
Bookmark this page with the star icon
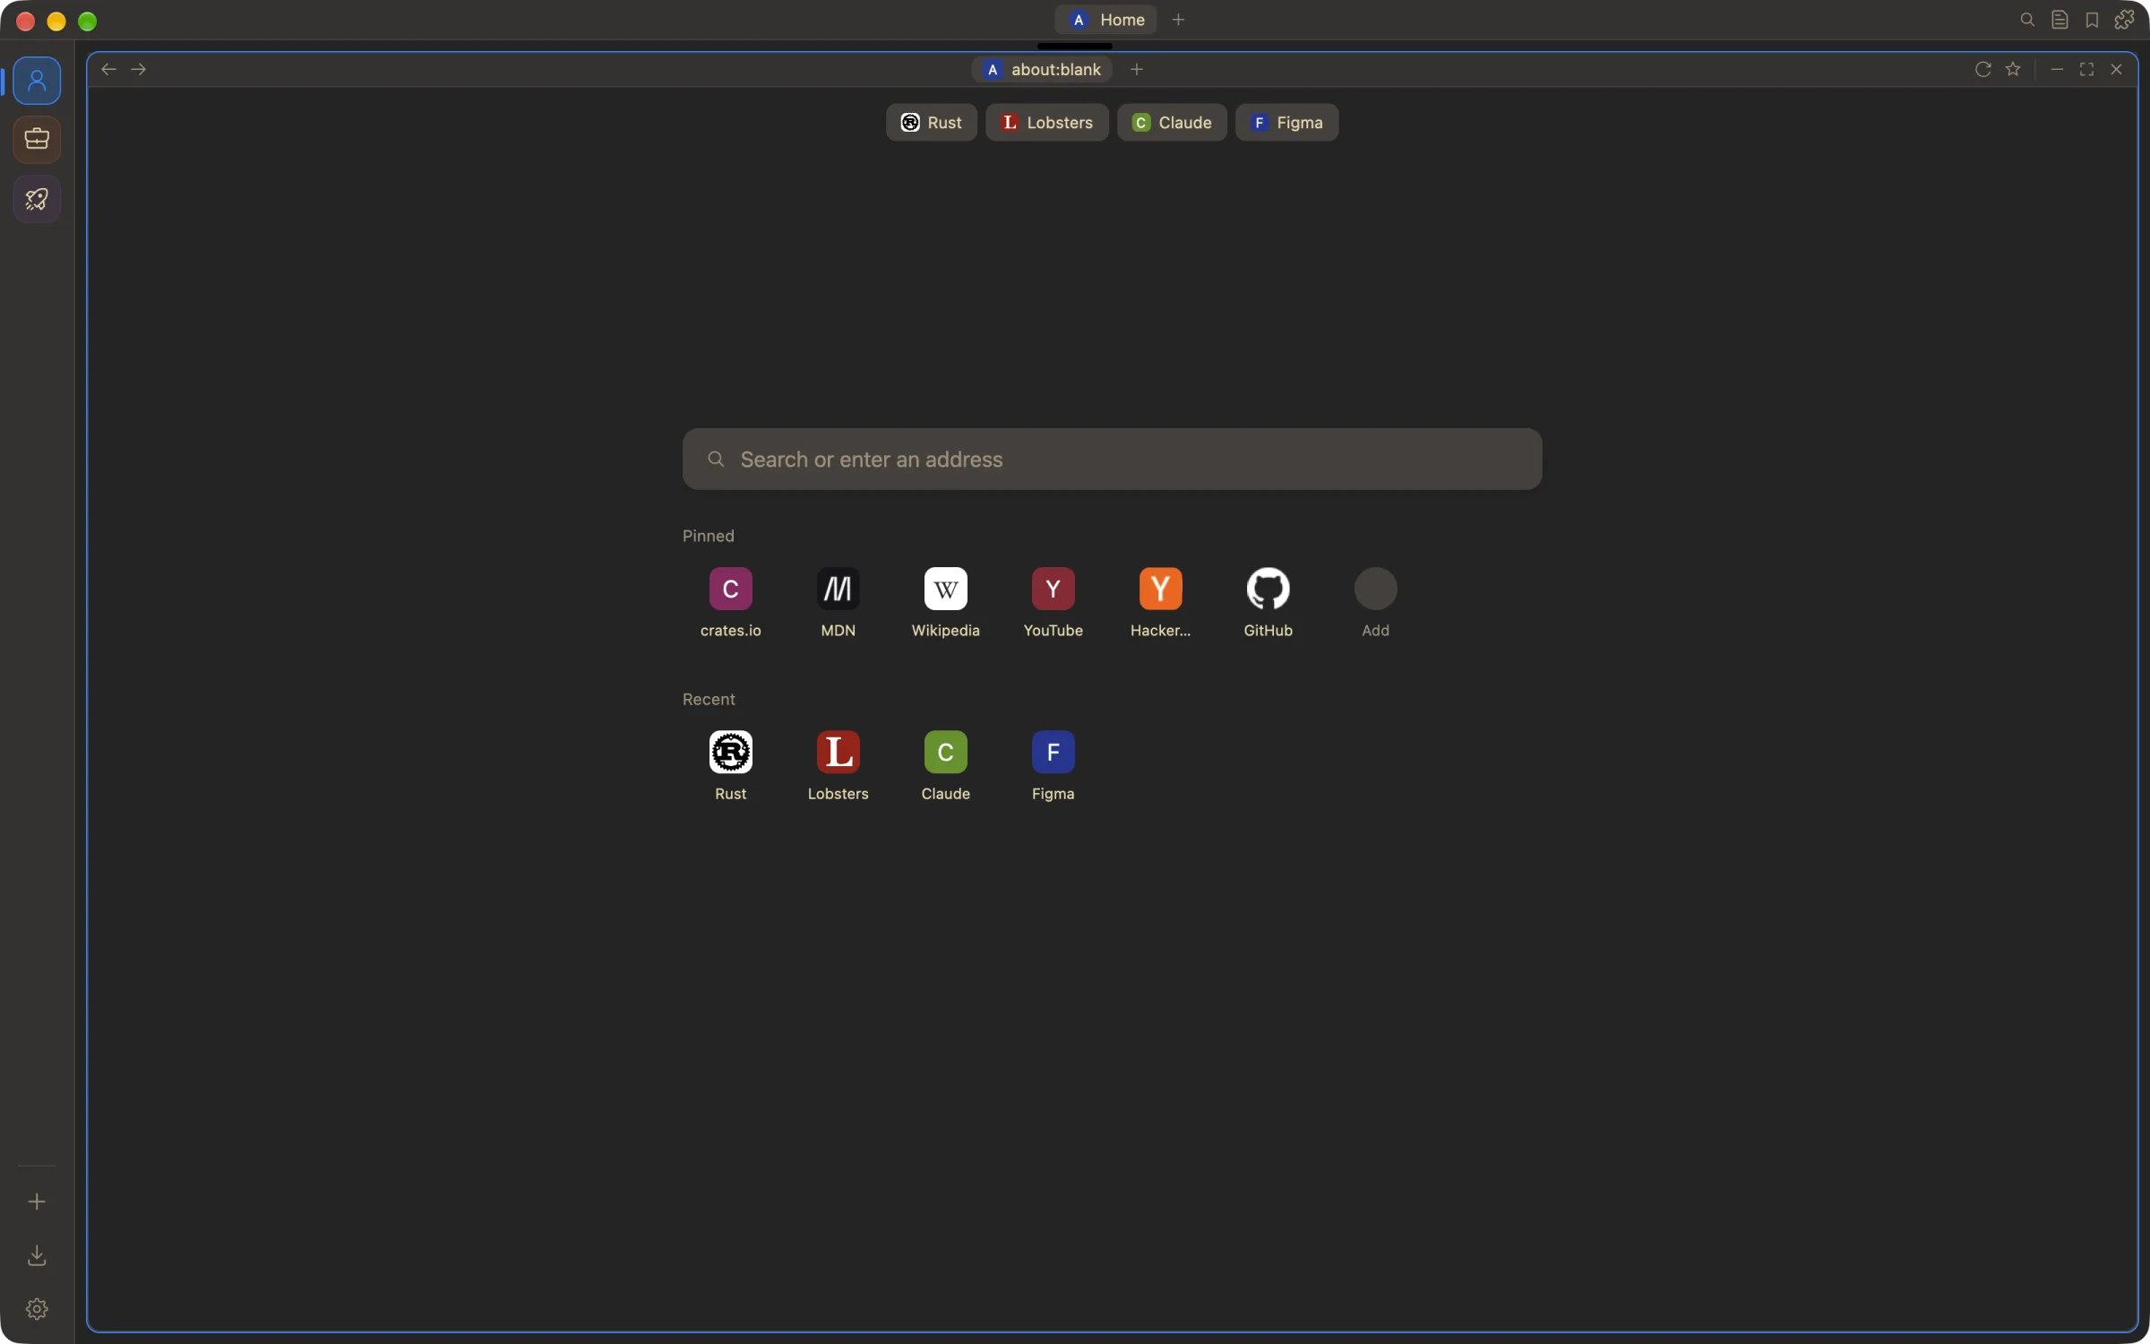2013,69
